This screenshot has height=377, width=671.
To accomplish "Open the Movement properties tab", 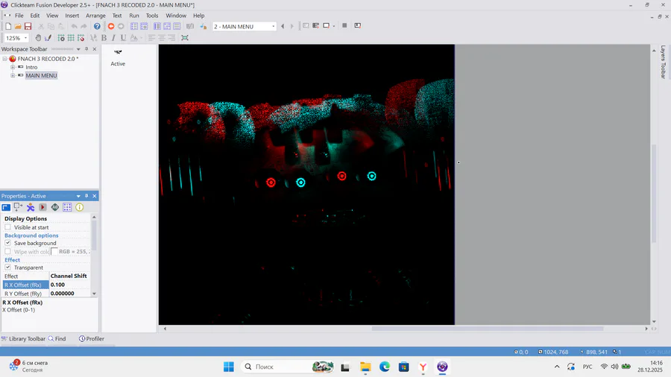I will (31, 207).
